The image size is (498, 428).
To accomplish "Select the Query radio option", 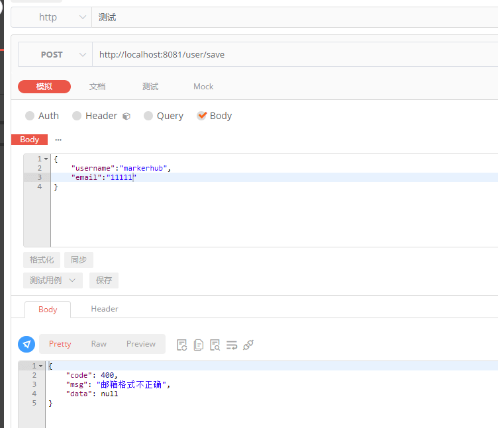I will [x=148, y=116].
